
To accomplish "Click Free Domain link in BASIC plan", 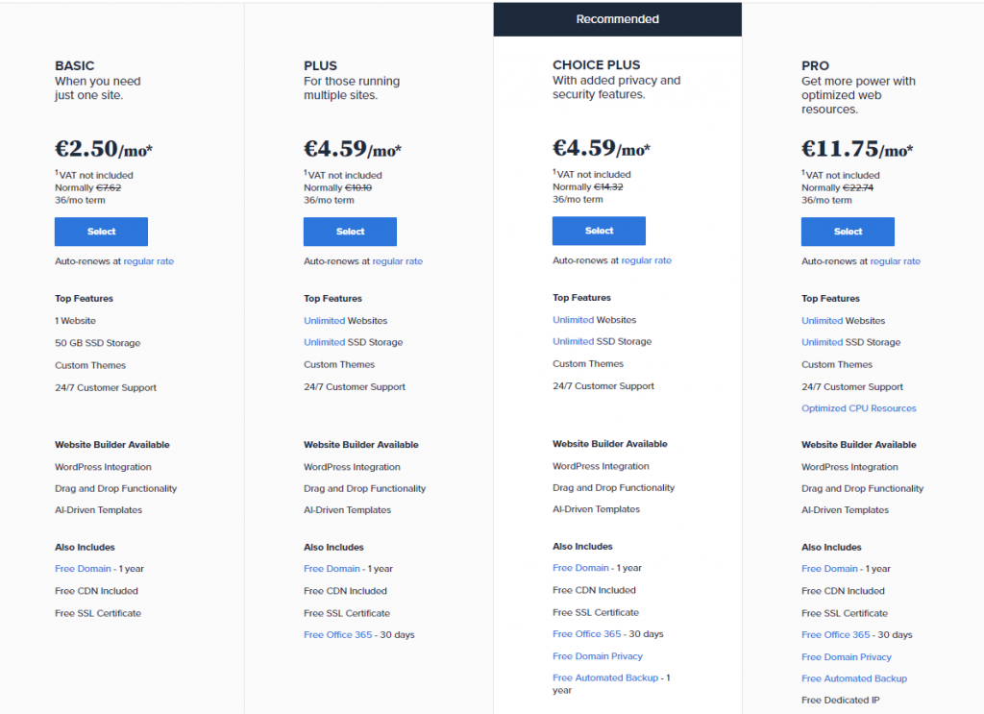I will point(83,569).
